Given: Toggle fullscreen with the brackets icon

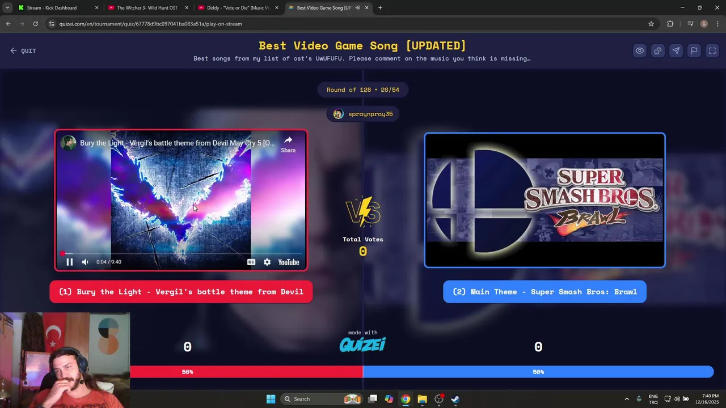Looking at the screenshot, I should tap(712, 50).
